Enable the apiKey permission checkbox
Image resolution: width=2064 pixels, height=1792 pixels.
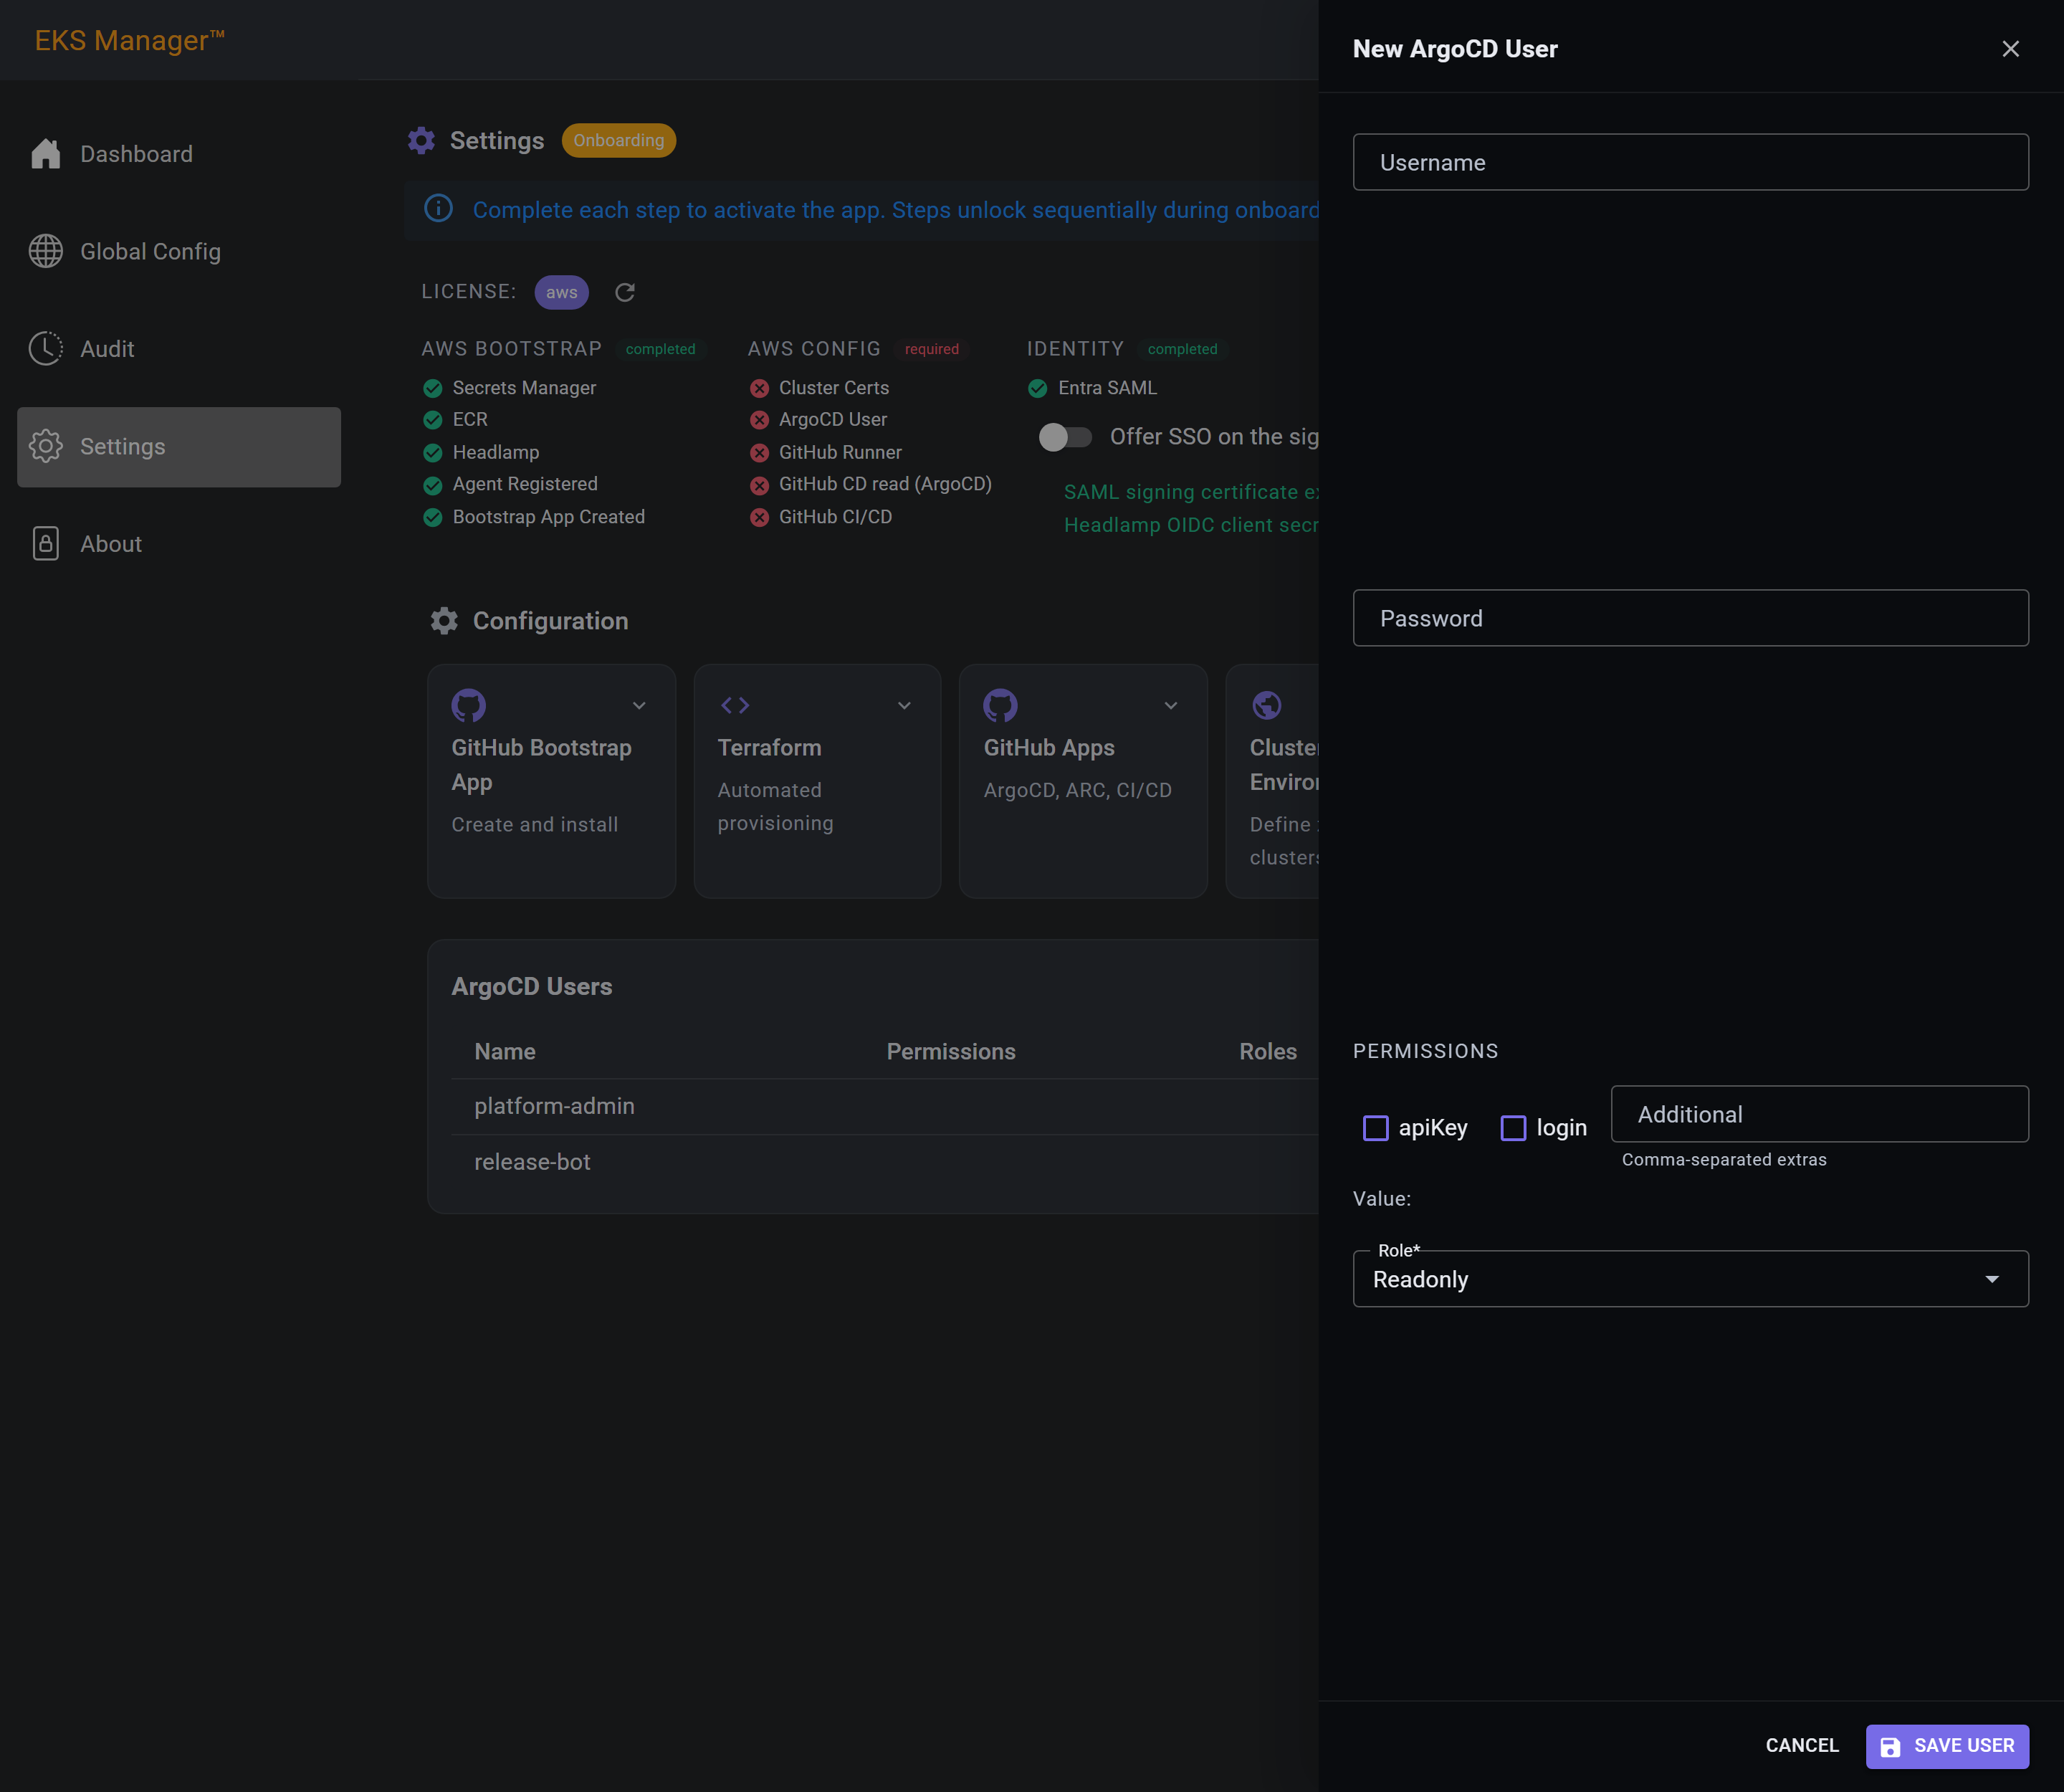pyautogui.click(x=1376, y=1128)
